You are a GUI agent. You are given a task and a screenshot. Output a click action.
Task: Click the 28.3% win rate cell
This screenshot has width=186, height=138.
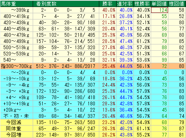(x=108, y=103)
